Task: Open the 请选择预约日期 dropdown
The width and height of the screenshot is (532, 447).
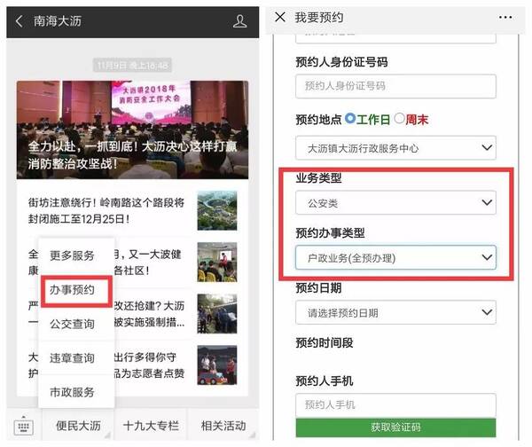Action: point(395,312)
